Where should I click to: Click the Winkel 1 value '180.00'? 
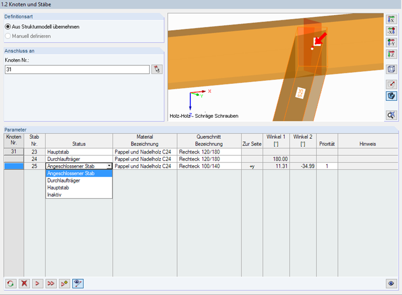(x=276, y=159)
